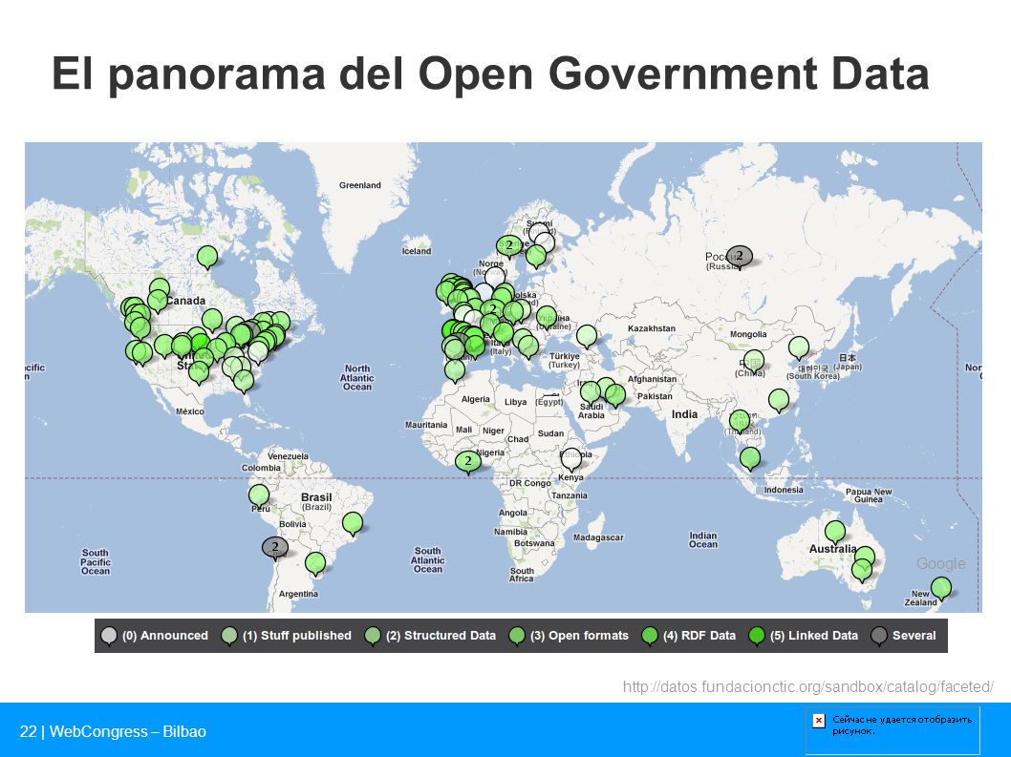Click the green marker northeast of Argentina label
Screen dimensions: 1011x757
(315, 563)
